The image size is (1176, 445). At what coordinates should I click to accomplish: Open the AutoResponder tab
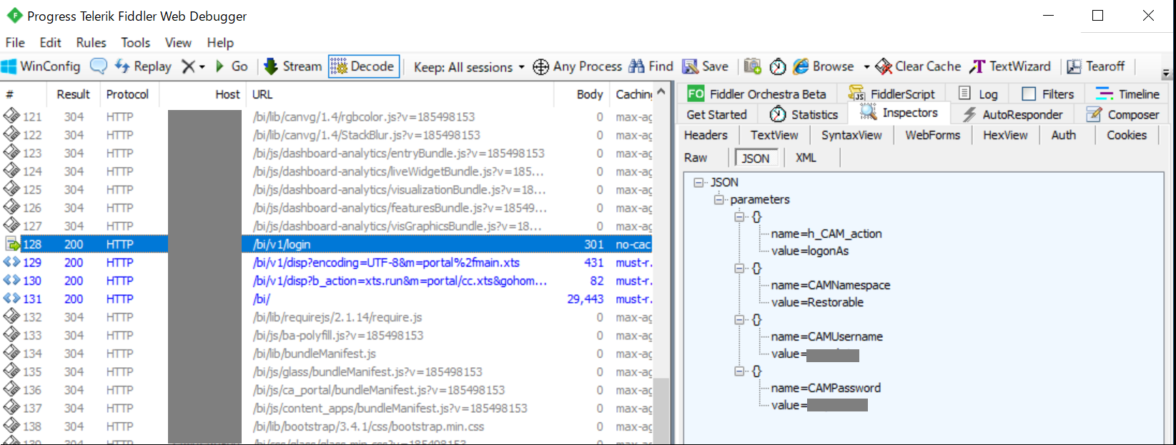pyautogui.click(x=1013, y=114)
